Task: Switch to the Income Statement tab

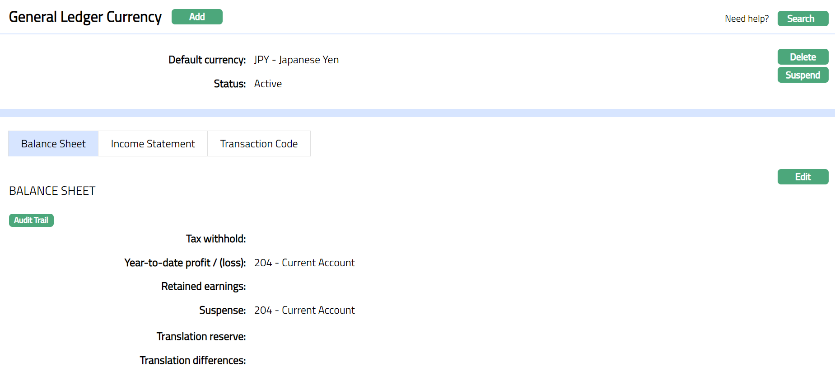Action: pyautogui.click(x=153, y=144)
